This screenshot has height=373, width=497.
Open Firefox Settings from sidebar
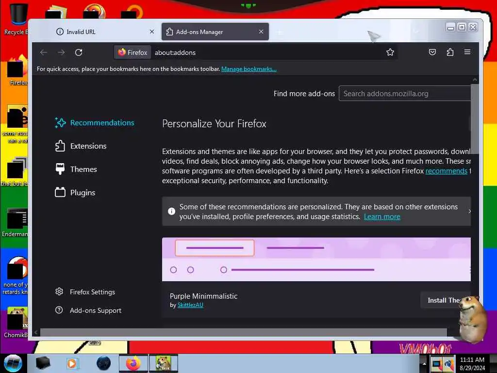[85, 292]
